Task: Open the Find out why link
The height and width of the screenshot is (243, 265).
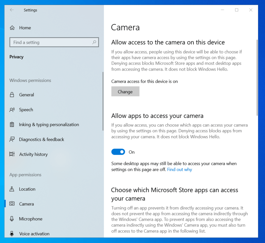Action: point(180,169)
